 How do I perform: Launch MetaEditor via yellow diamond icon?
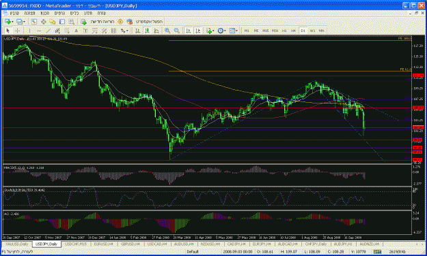(120, 22)
